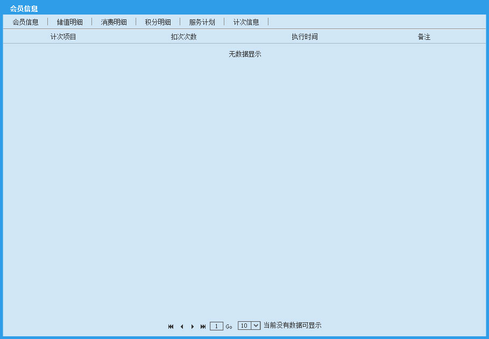Screen dimensions: 489x339
Task: Click the Go button in pager
Action: click(x=229, y=327)
